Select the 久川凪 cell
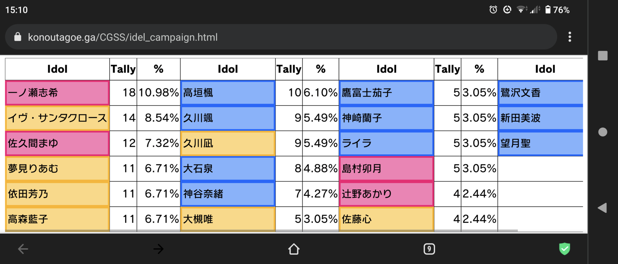Viewport: 618px width, 264px height. [228, 143]
